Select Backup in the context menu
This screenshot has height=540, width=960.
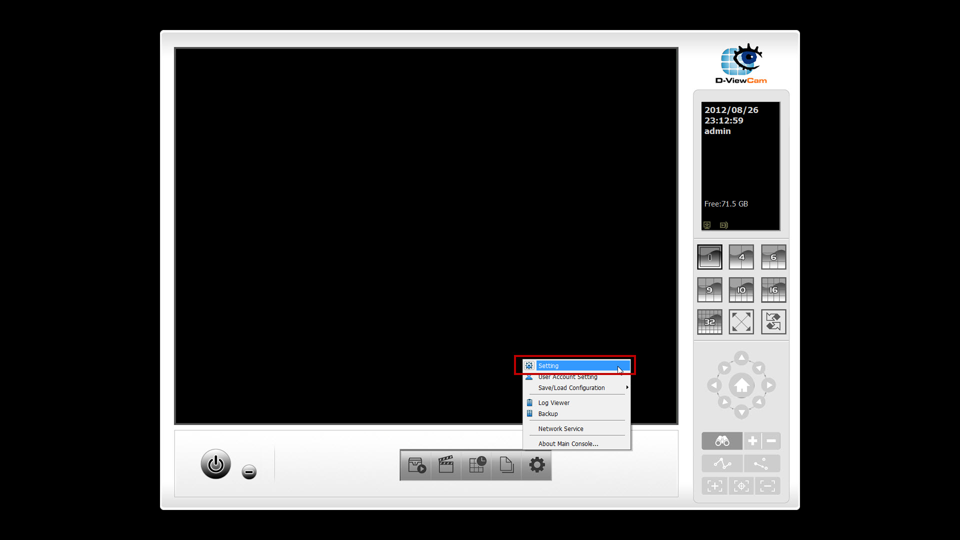click(x=548, y=414)
